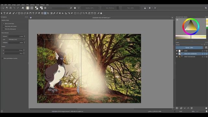Select the Contiguous Selection magic wand tool
Viewport: 208px width, 117px height.
86,13
